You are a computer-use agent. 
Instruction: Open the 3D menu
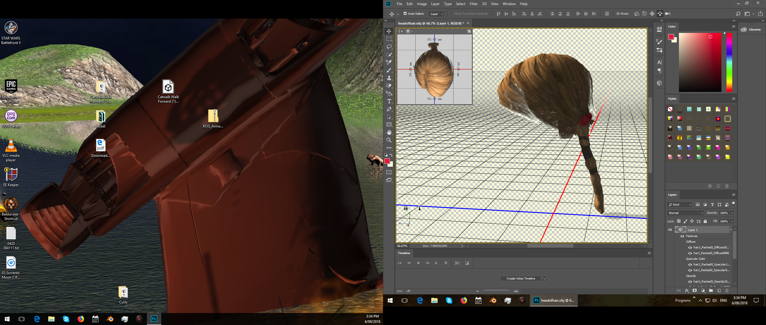coord(484,4)
